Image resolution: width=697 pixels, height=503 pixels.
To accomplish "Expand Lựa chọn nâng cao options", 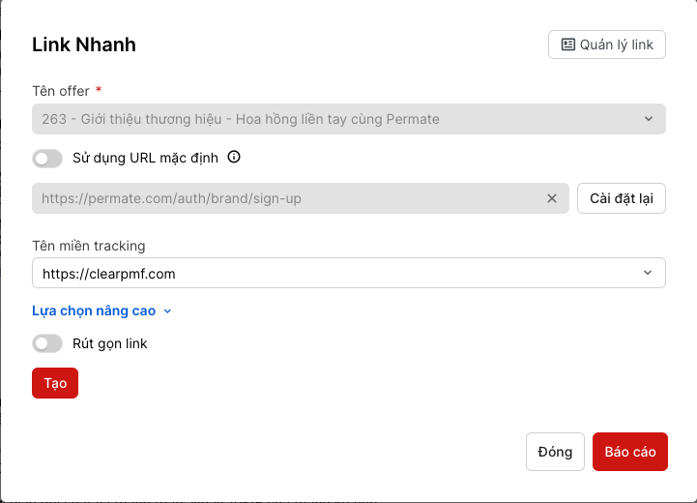I will pyautogui.click(x=95, y=311).
